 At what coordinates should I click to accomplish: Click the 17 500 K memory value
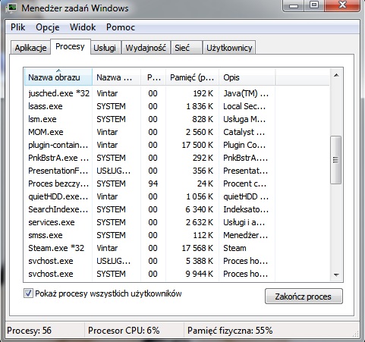[x=197, y=145]
